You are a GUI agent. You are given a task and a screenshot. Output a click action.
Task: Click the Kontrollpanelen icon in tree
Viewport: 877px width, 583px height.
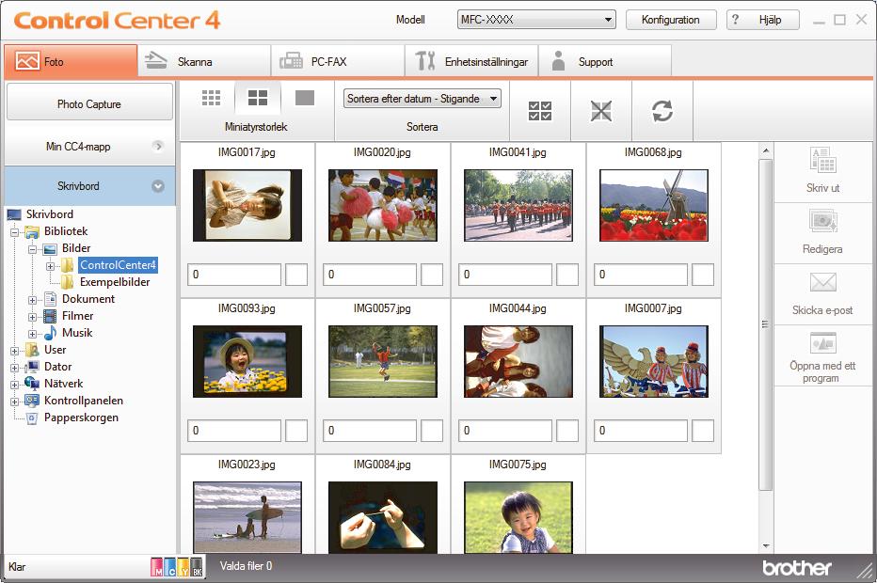click(x=32, y=401)
